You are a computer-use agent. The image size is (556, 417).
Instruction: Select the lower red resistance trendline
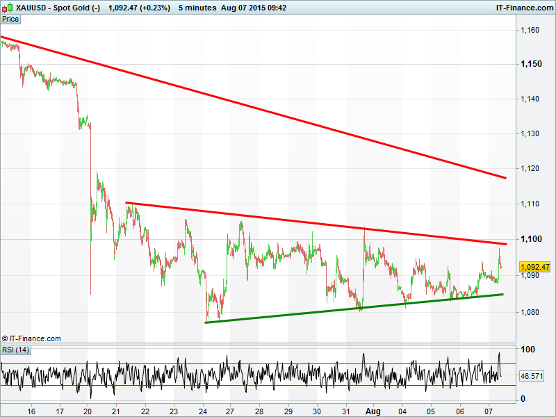click(x=313, y=222)
